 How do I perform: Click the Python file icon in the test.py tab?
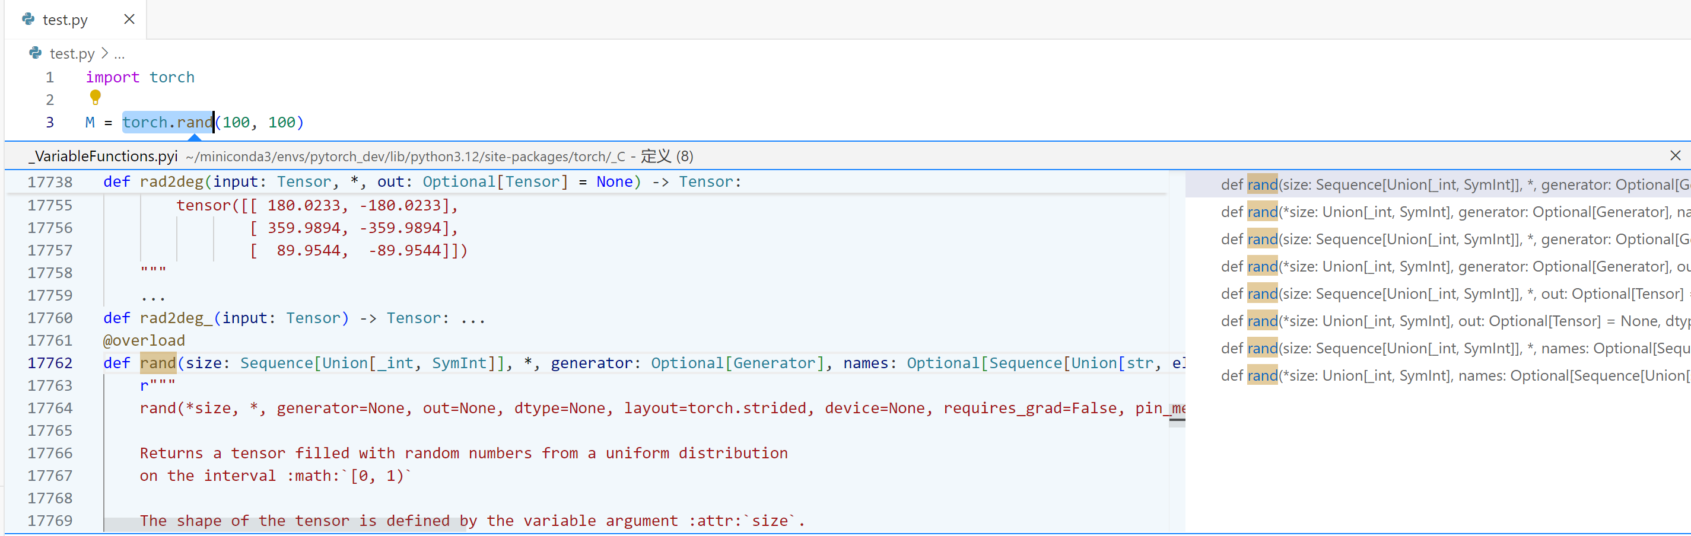point(28,19)
